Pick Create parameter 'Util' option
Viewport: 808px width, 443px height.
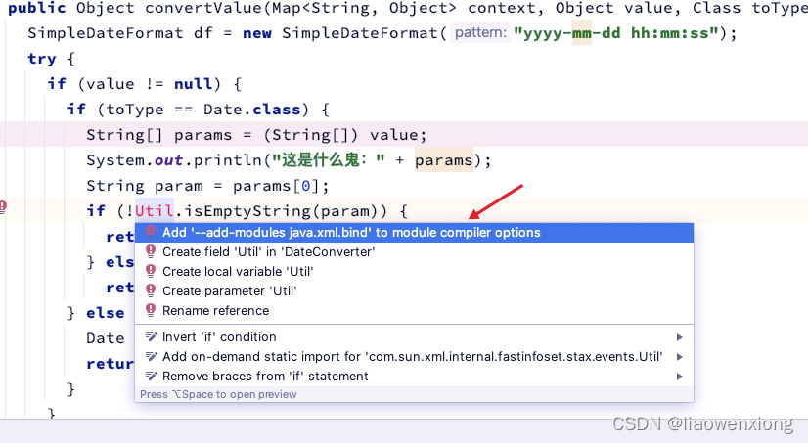point(414,291)
